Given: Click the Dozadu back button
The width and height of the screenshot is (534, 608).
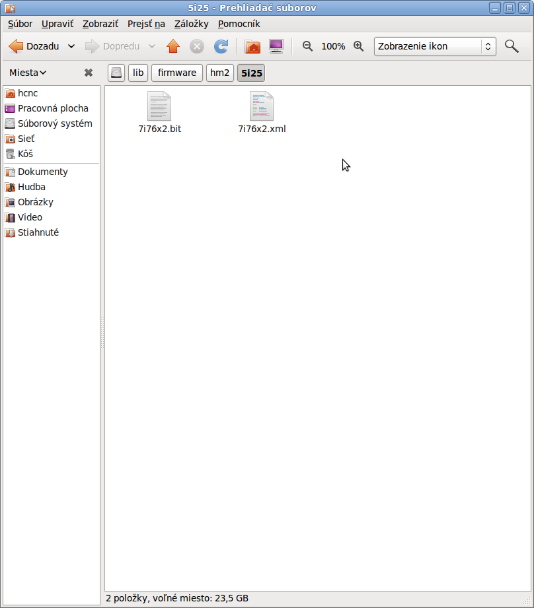Looking at the screenshot, I should [34, 46].
